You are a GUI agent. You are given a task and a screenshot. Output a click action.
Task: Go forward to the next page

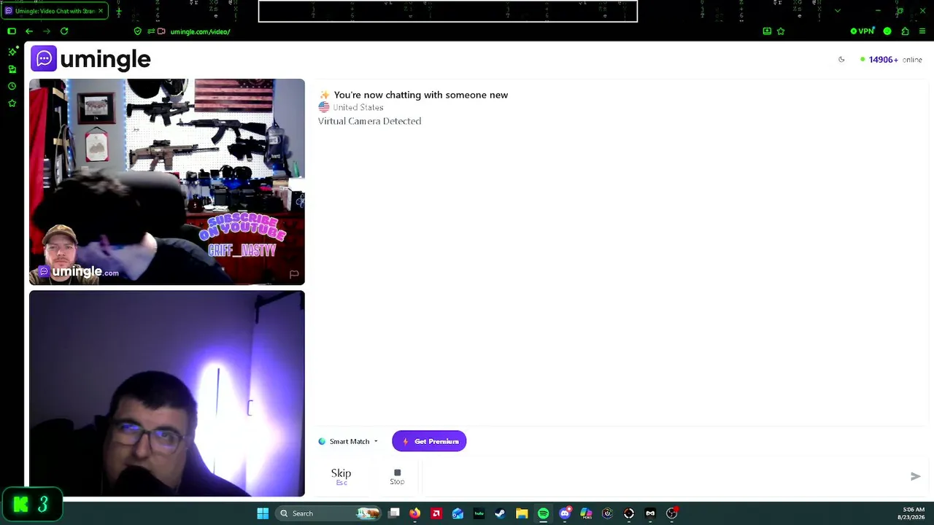click(47, 31)
